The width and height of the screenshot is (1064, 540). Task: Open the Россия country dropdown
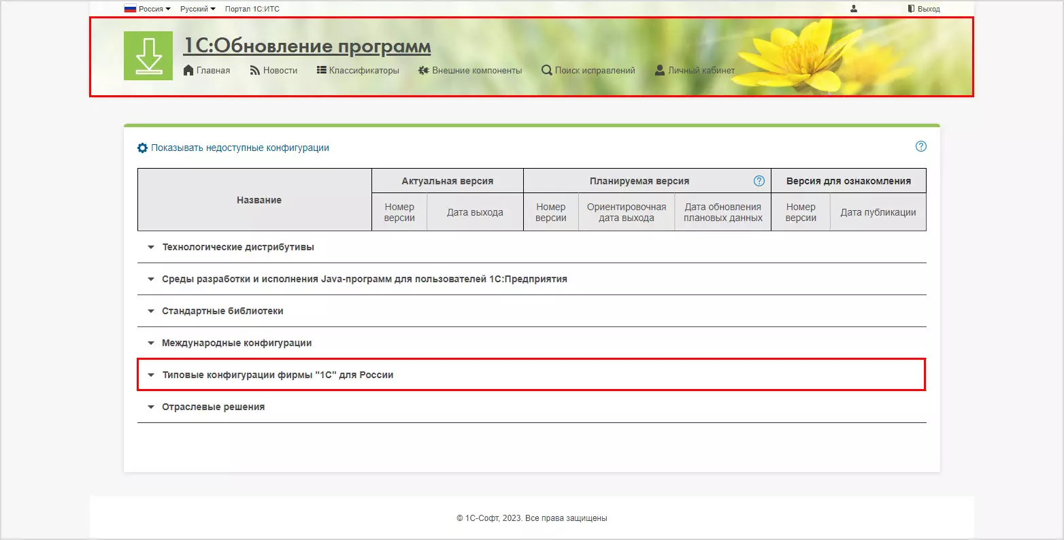[x=148, y=9]
